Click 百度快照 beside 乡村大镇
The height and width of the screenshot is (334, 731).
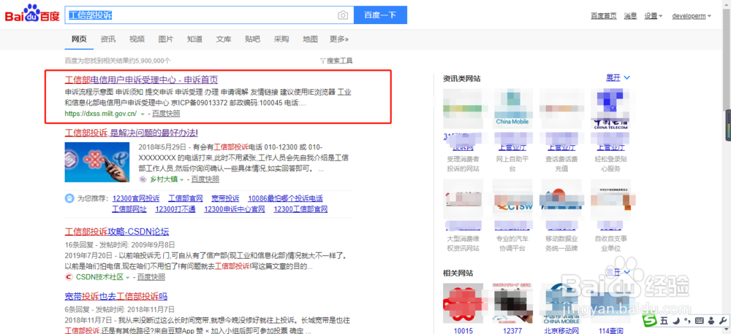point(205,179)
